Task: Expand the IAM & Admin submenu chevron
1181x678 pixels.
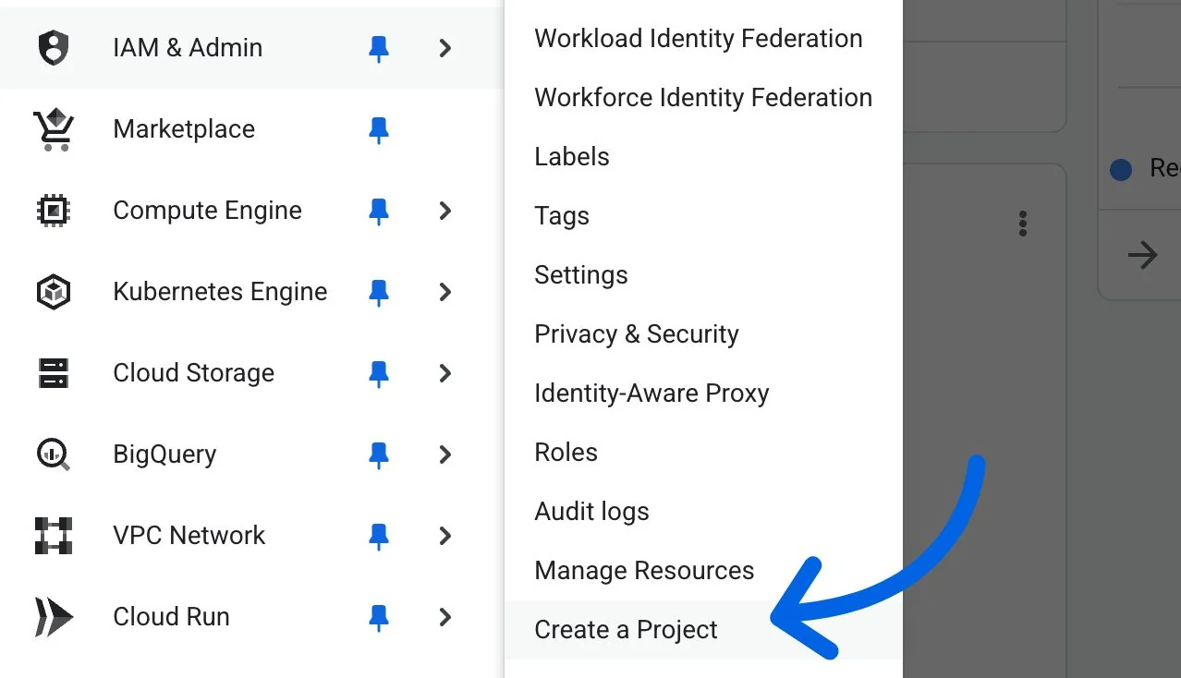Action: point(445,48)
